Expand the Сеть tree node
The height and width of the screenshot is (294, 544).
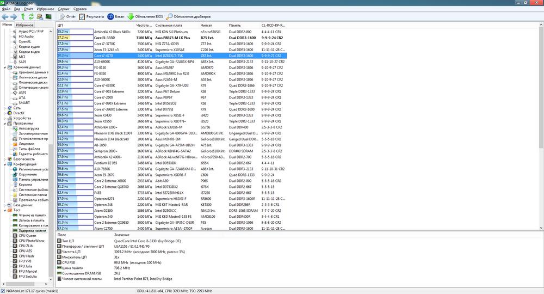[5, 108]
